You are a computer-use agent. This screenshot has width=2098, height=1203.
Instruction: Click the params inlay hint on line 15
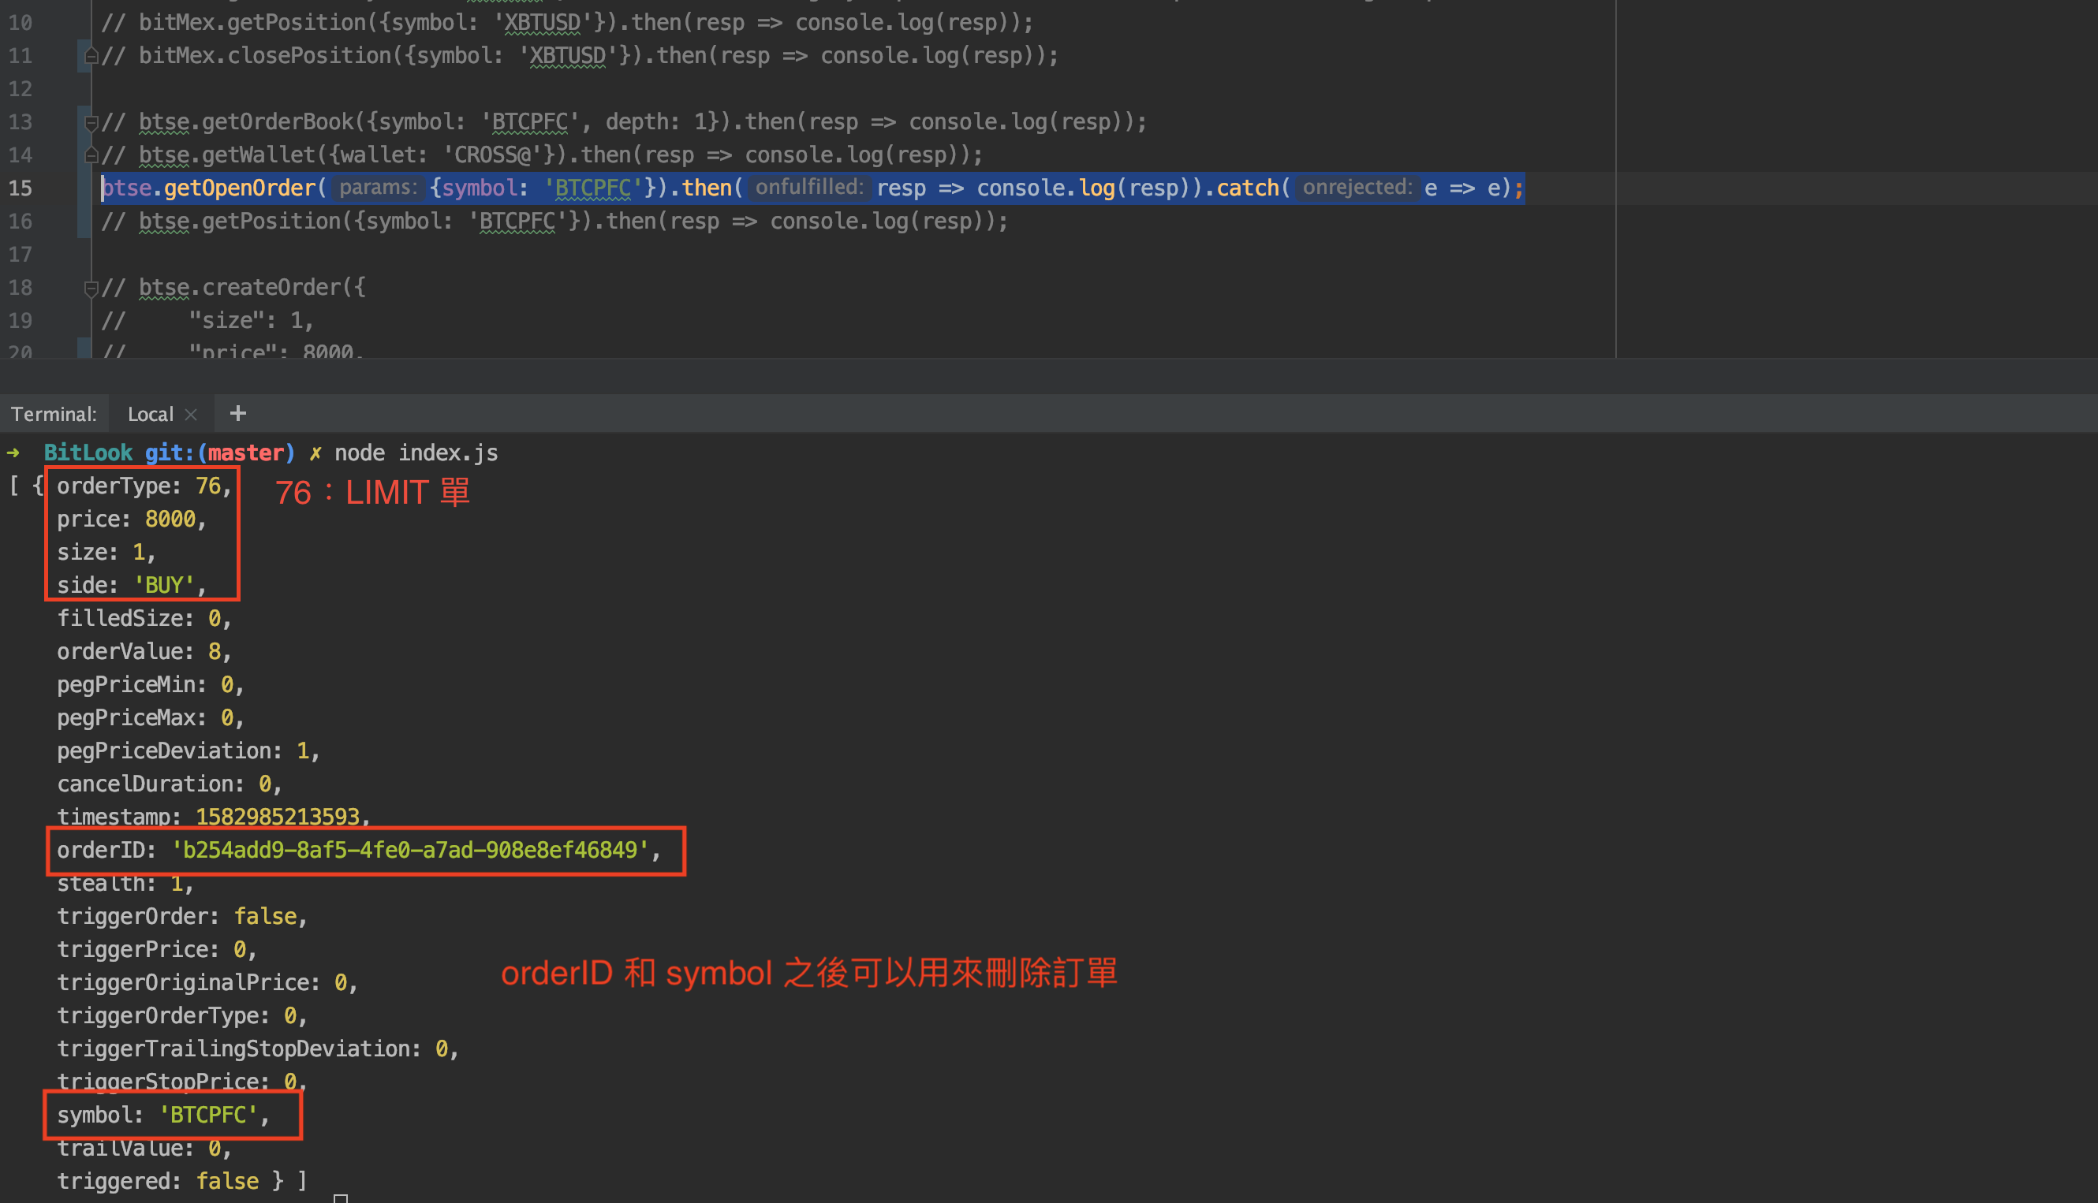point(378,188)
